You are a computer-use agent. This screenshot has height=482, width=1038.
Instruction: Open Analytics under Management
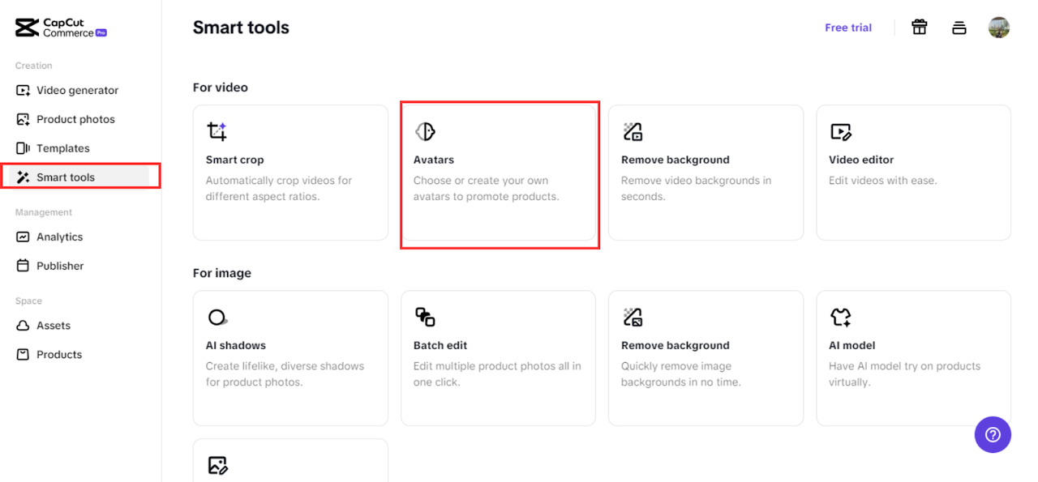59,237
